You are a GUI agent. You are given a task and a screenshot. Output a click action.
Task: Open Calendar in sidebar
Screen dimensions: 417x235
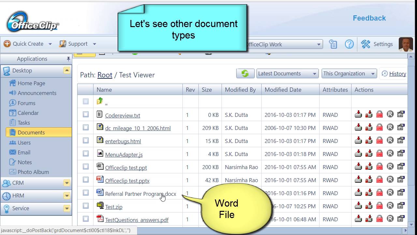pyautogui.click(x=28, y=113)
